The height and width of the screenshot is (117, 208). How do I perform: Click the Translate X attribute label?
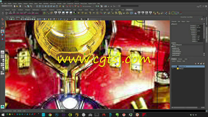click(193, 26)
